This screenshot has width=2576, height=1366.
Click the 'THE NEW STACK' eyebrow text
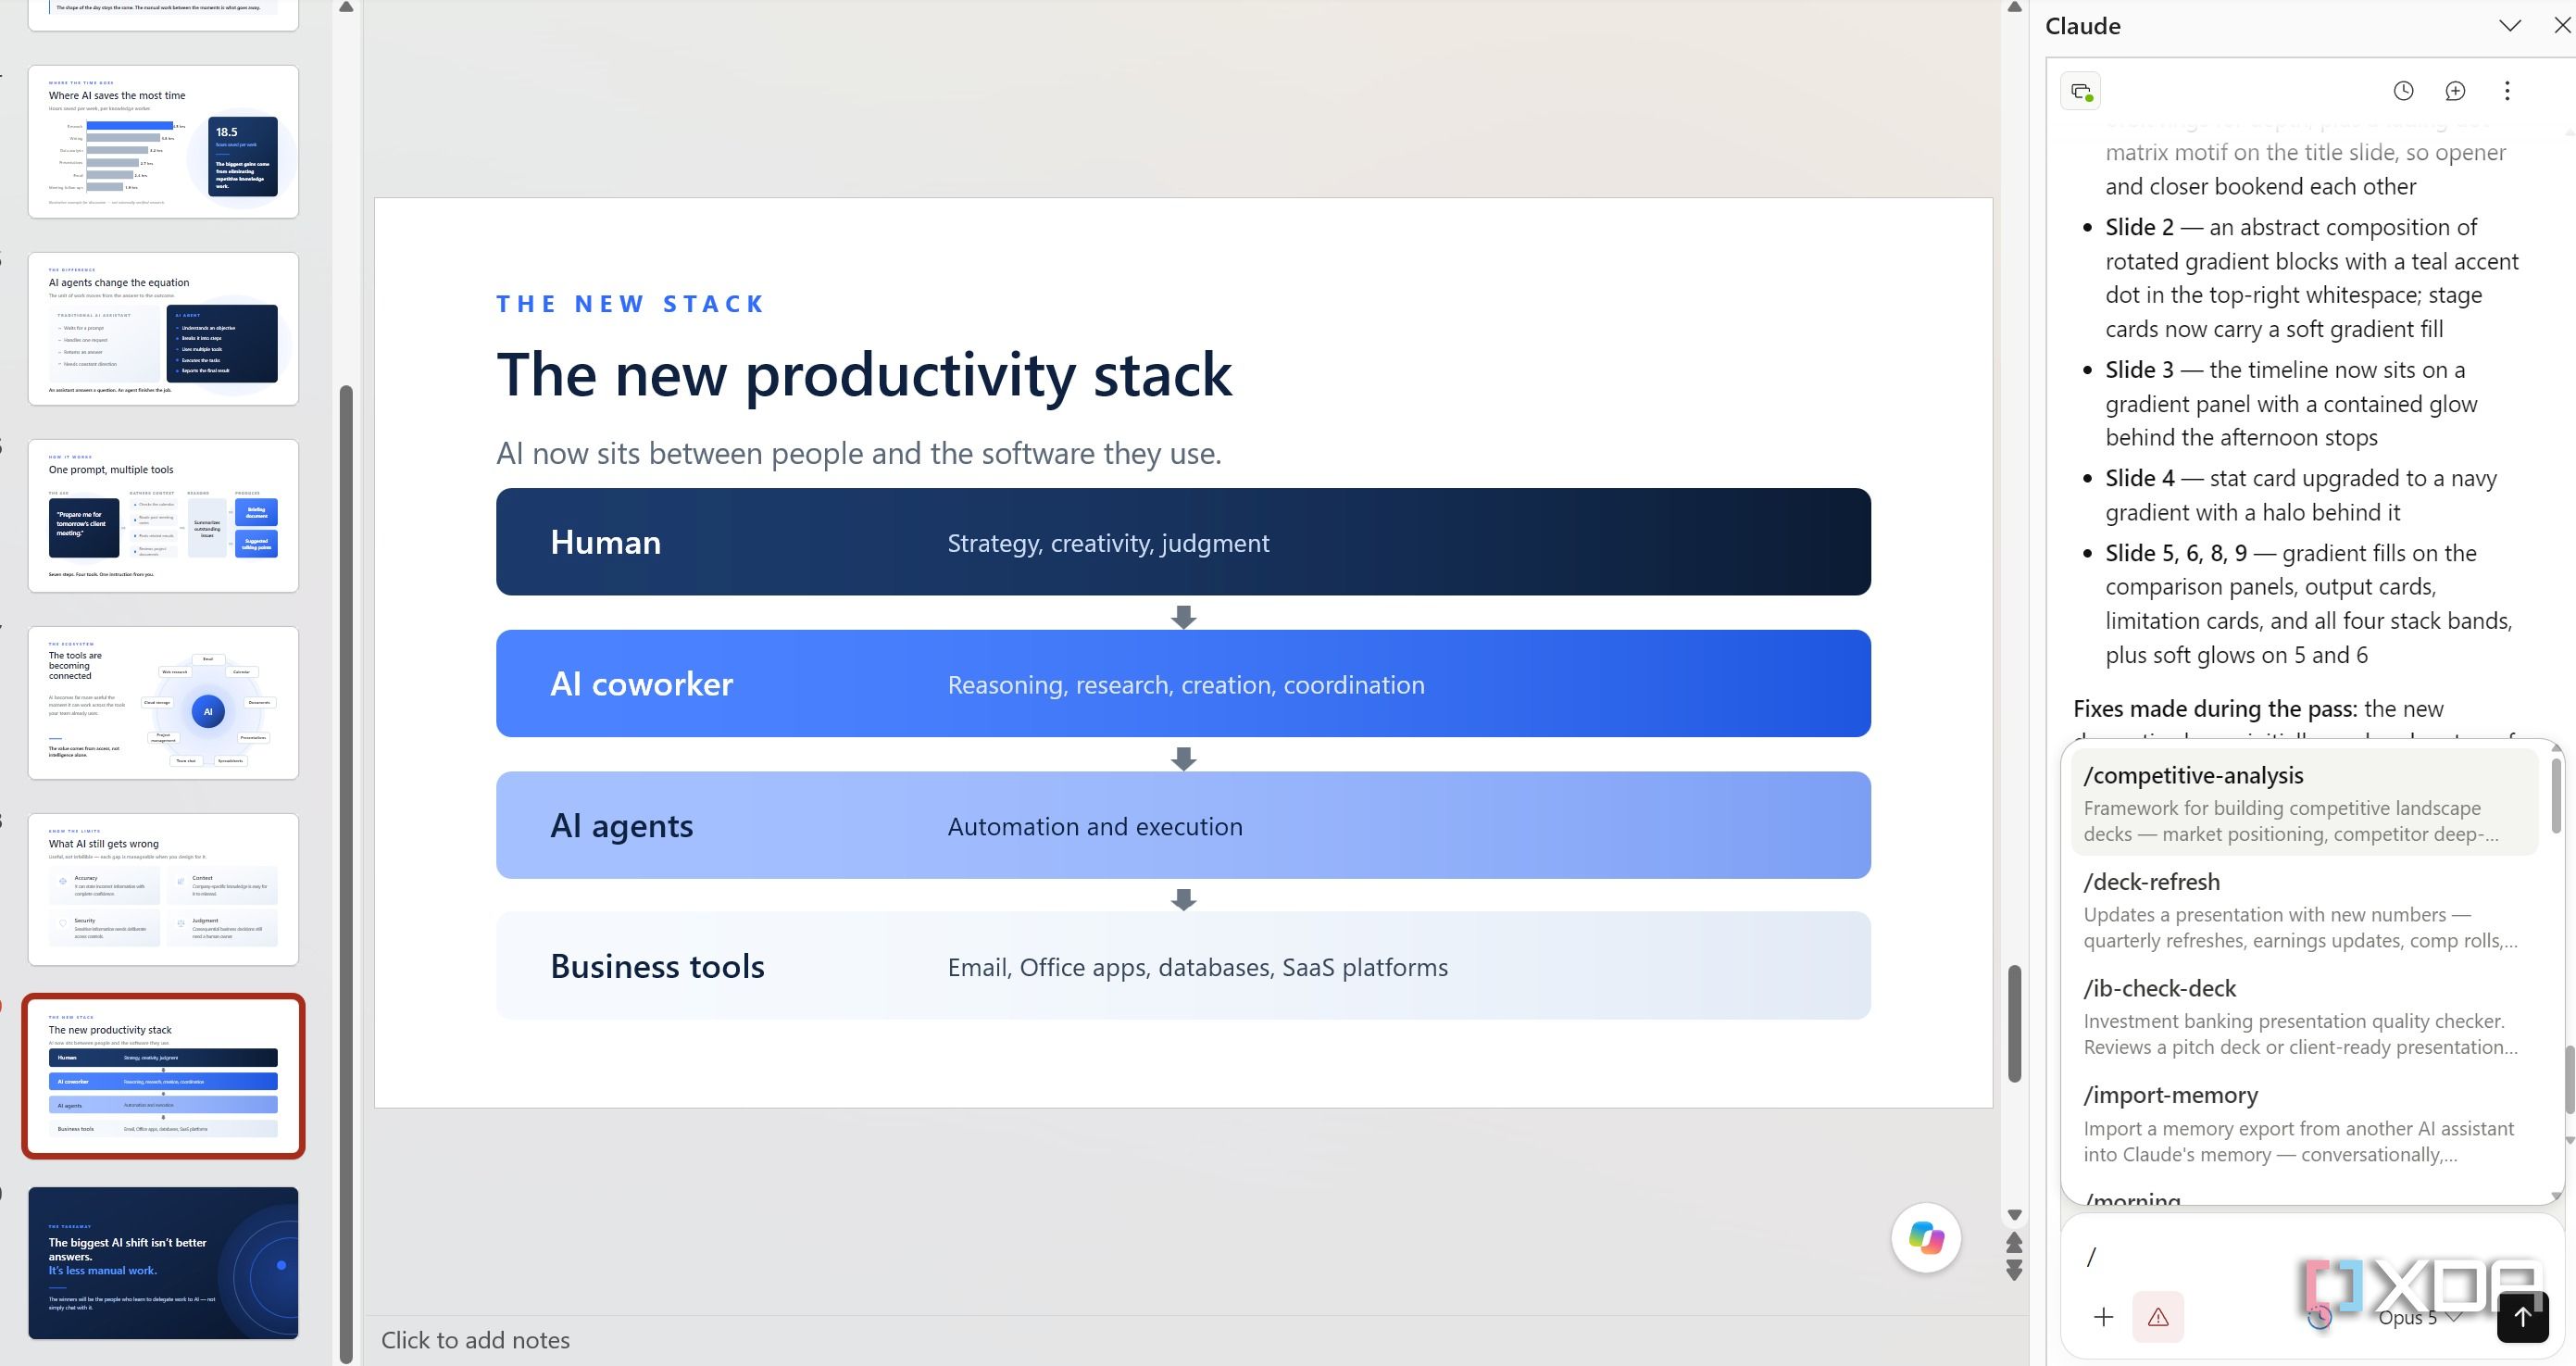coord(631,304)
